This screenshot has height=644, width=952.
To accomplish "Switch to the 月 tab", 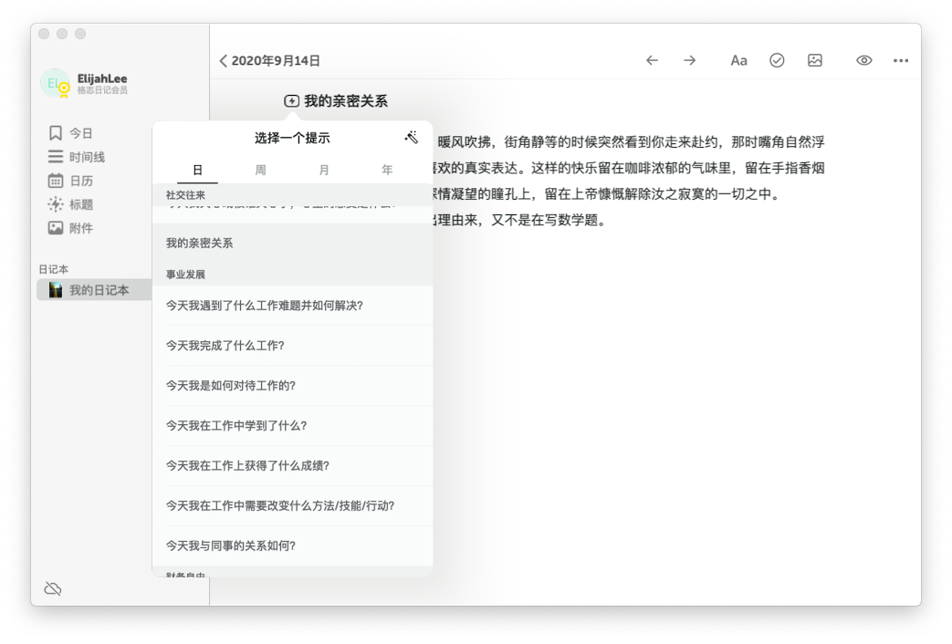I will pos(324,170).
